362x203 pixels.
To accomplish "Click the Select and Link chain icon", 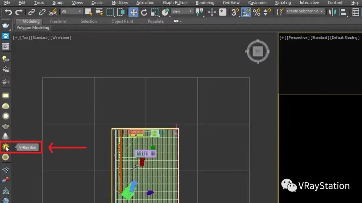I will click(32, 12).
